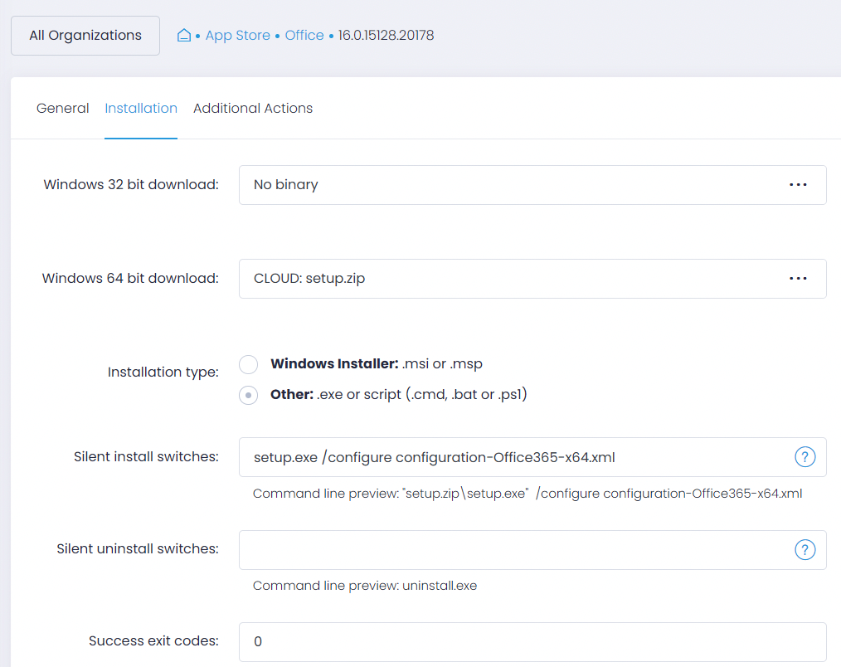This screenshot has height=667, width=841.
Task: Open help for Silent install switches
Action: click(805, 456)
